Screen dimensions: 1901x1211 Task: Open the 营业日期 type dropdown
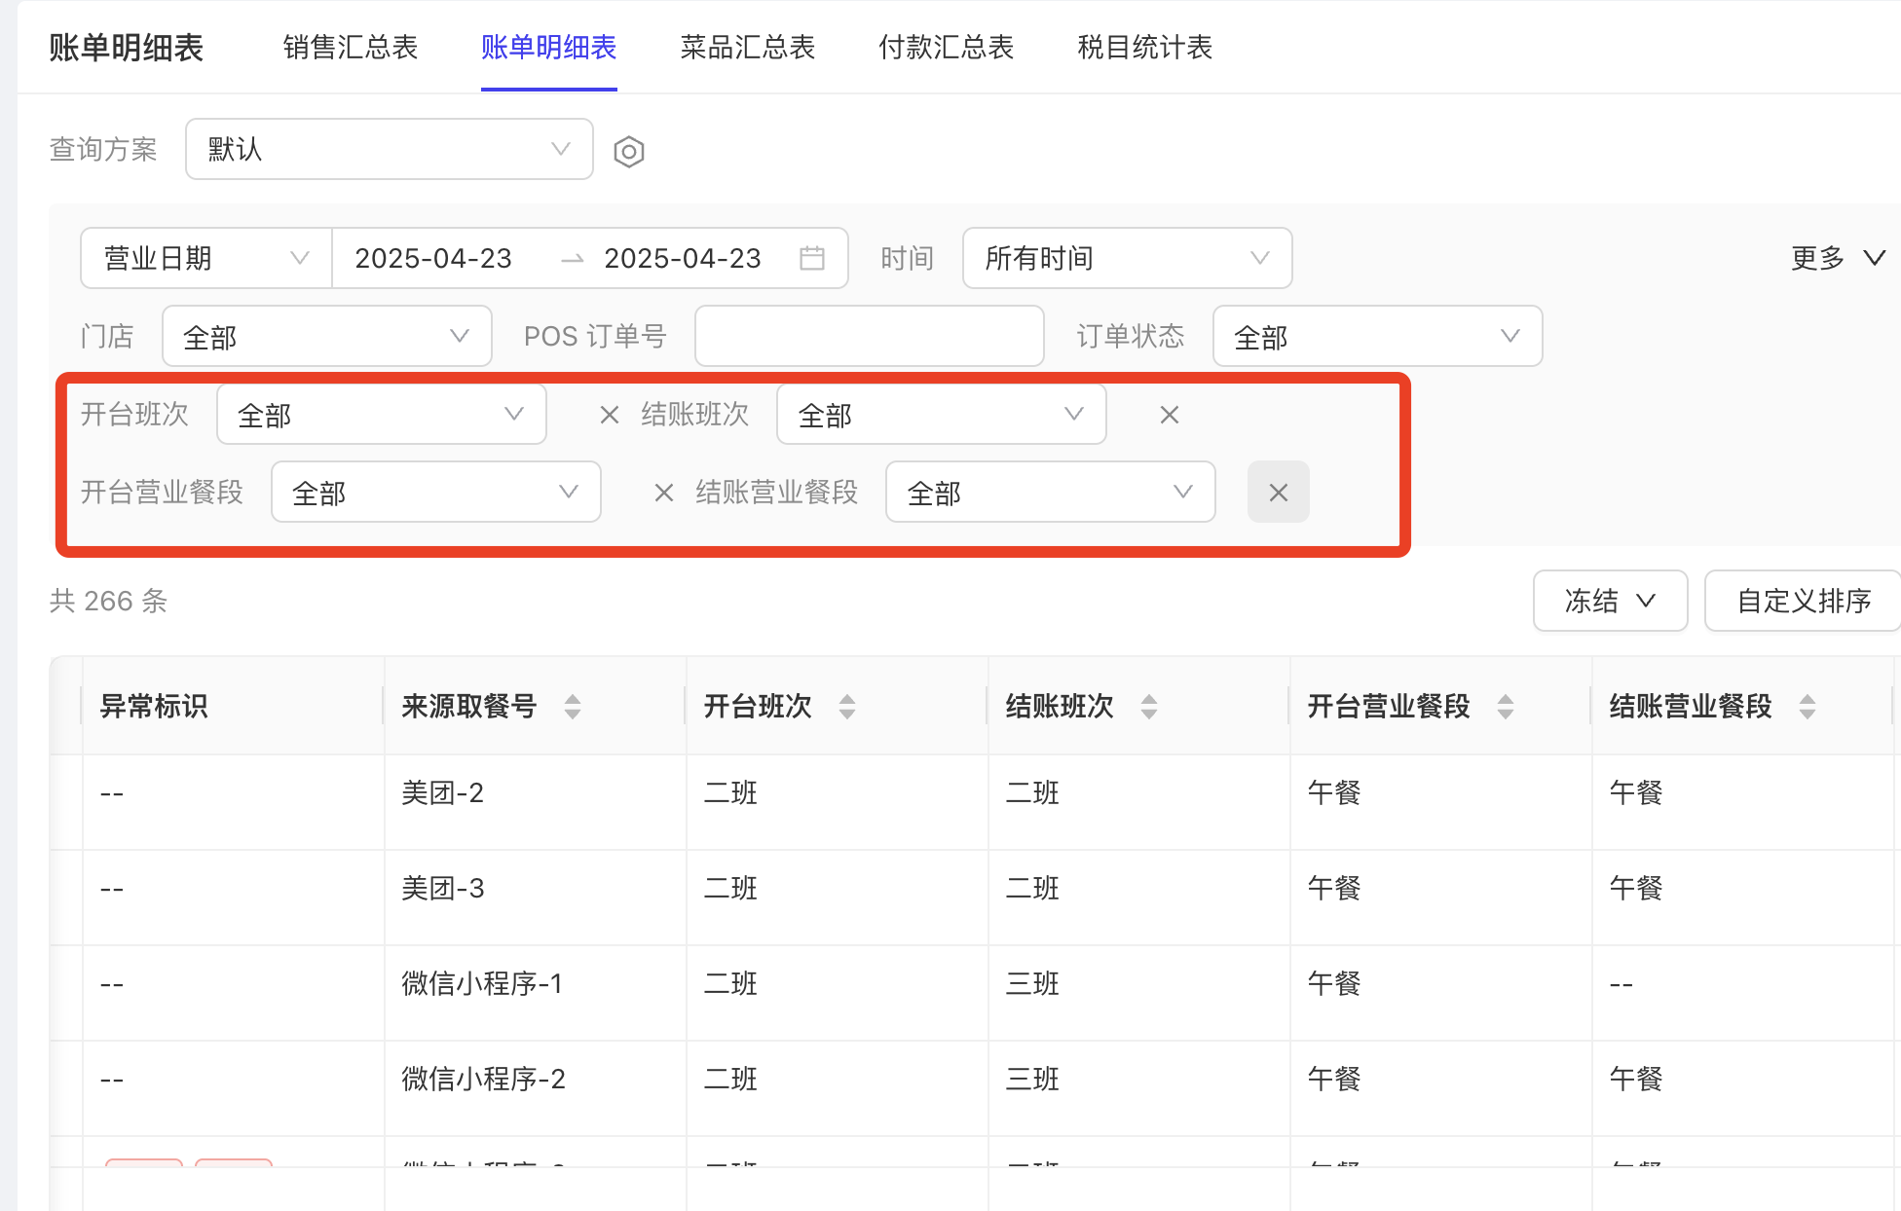(206, 258)
